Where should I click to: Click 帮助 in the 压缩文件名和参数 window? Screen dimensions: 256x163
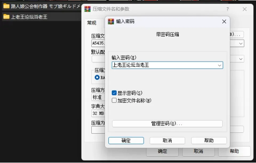[x=234, y=152]
